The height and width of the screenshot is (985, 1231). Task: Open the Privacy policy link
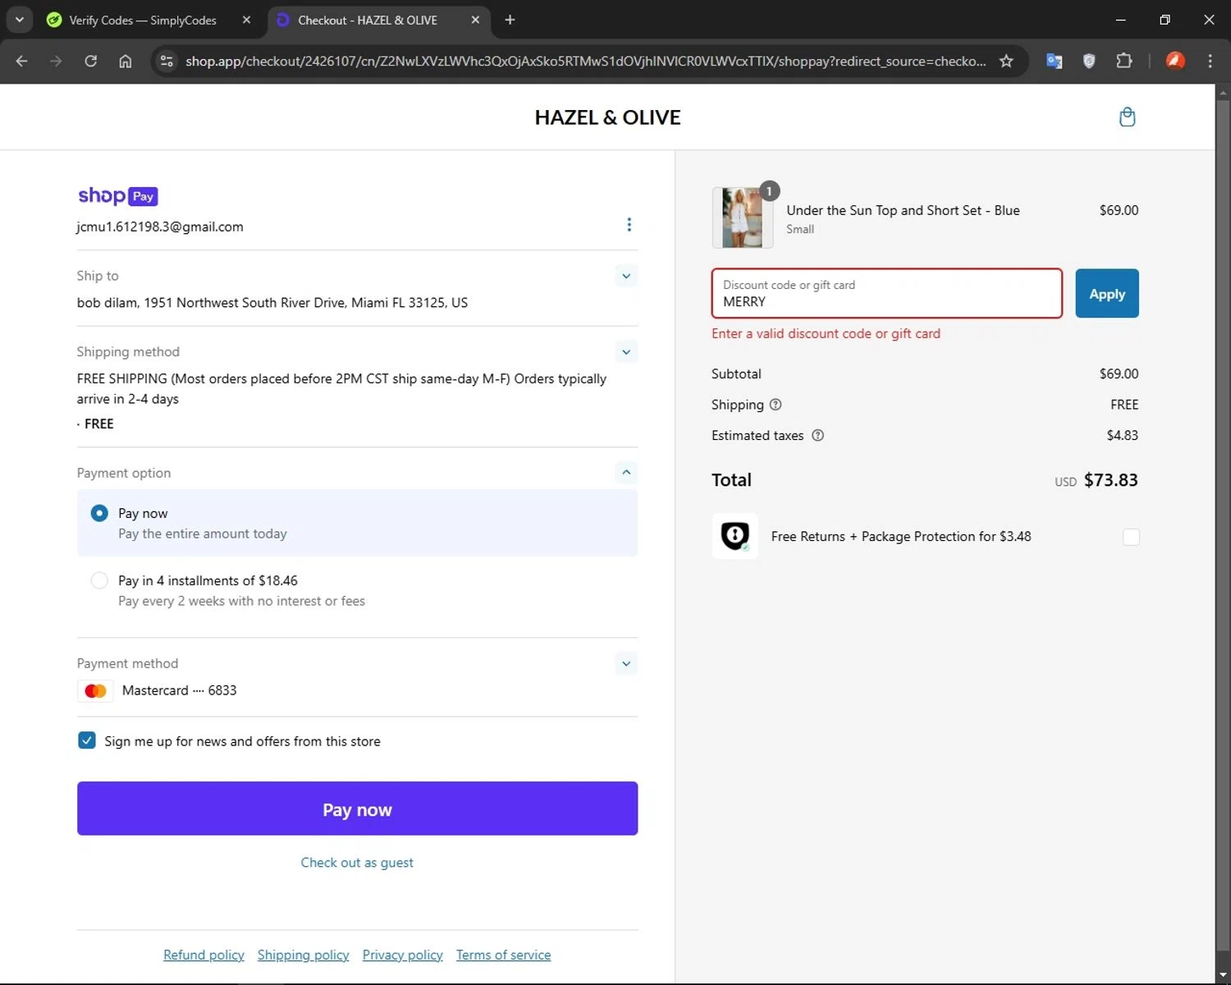[402, 955]
